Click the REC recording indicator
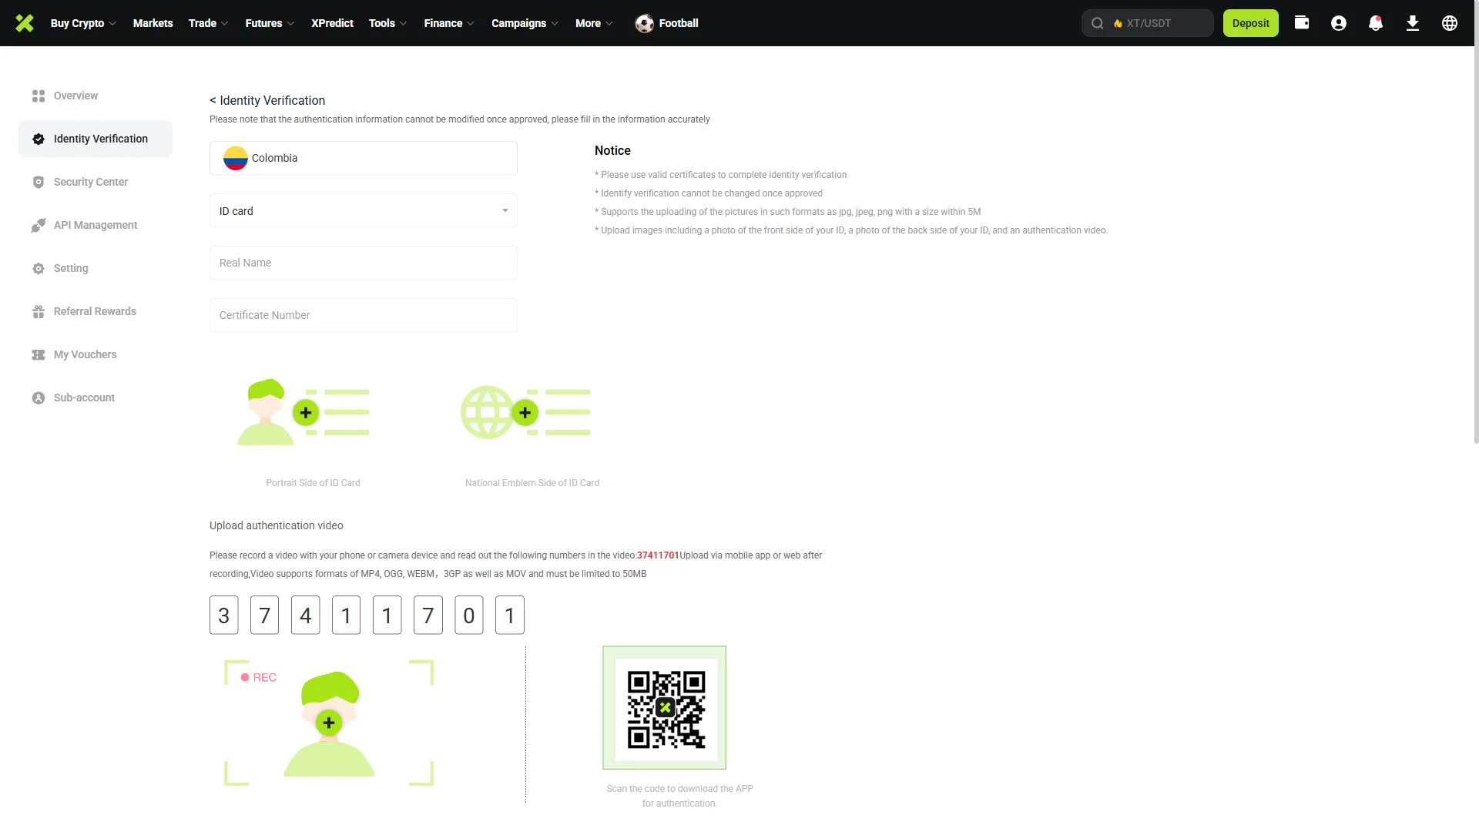 tap(259, 677)
